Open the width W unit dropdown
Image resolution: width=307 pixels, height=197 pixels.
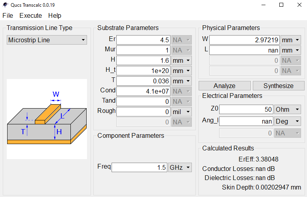(291, 40)
